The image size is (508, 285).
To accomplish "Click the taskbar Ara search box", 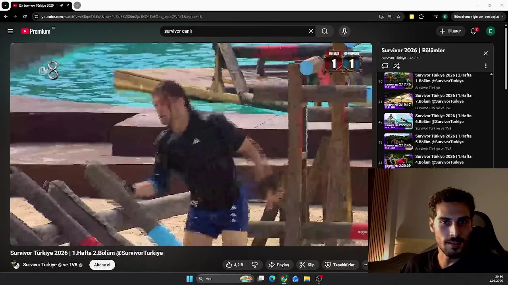I will tap(225, 279).
